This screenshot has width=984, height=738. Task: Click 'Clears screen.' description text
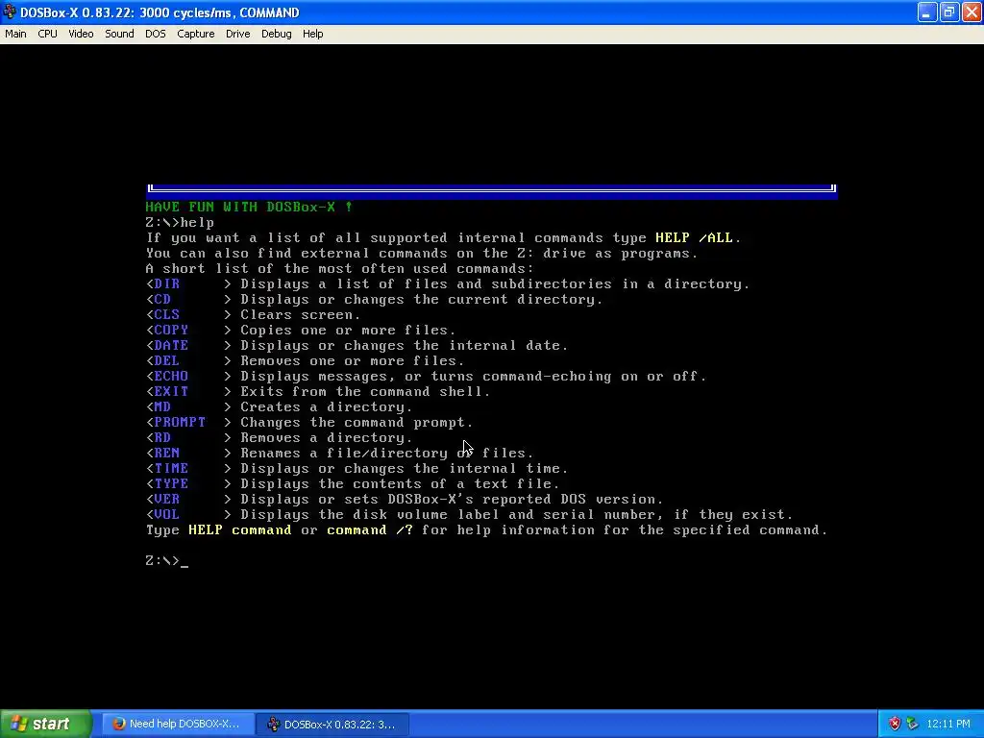coord(301,314)
